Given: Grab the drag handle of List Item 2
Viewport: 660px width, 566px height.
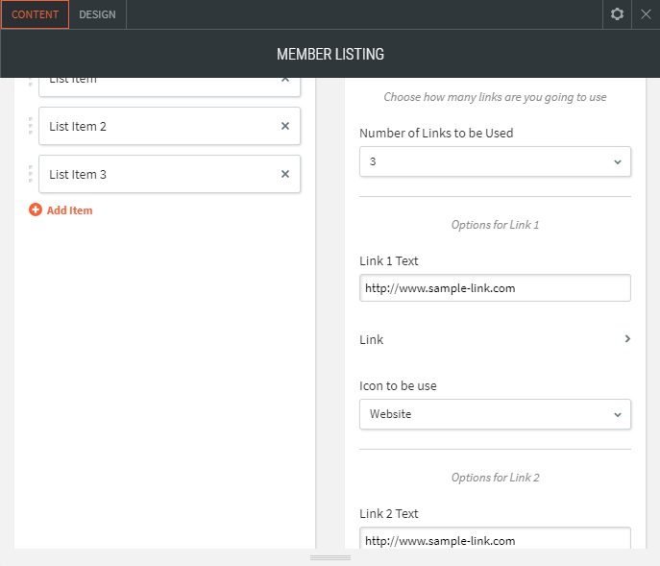Looking at the screenshot, I should tap(31, 126).
